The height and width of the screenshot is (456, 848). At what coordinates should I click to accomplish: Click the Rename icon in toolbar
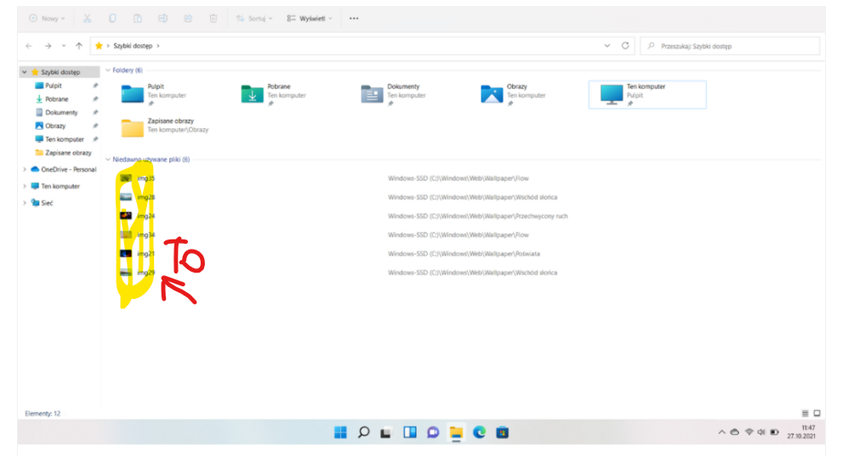pyautogui.click(x=162, y=18)
